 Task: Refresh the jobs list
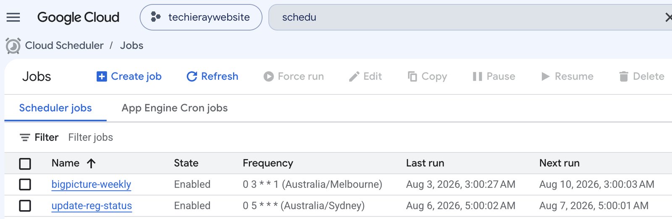213,76
